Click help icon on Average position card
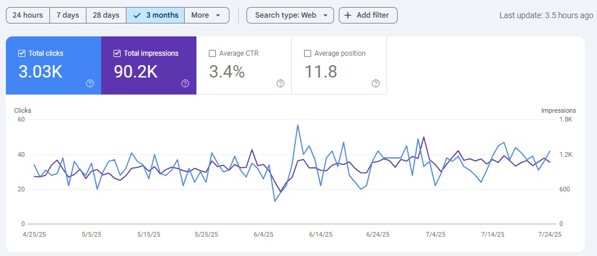This screenshot has width=597, height=256. click(x=376, y=83)
